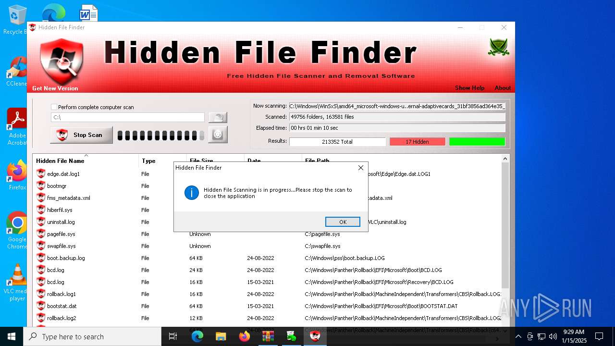Click OK in the scanning progress dialog

(343, 222)
